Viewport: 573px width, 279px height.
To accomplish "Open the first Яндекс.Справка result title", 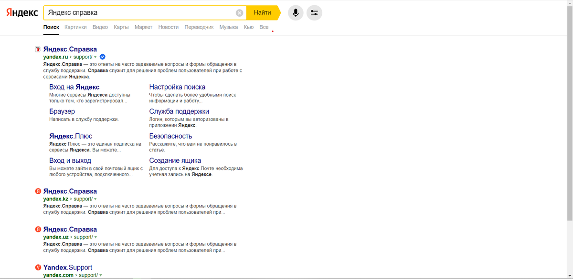I will (x=70, y=49).
